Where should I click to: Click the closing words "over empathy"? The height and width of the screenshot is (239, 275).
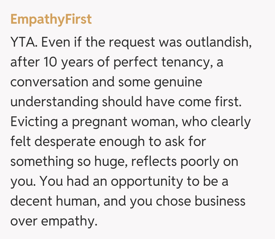point(54,221)
